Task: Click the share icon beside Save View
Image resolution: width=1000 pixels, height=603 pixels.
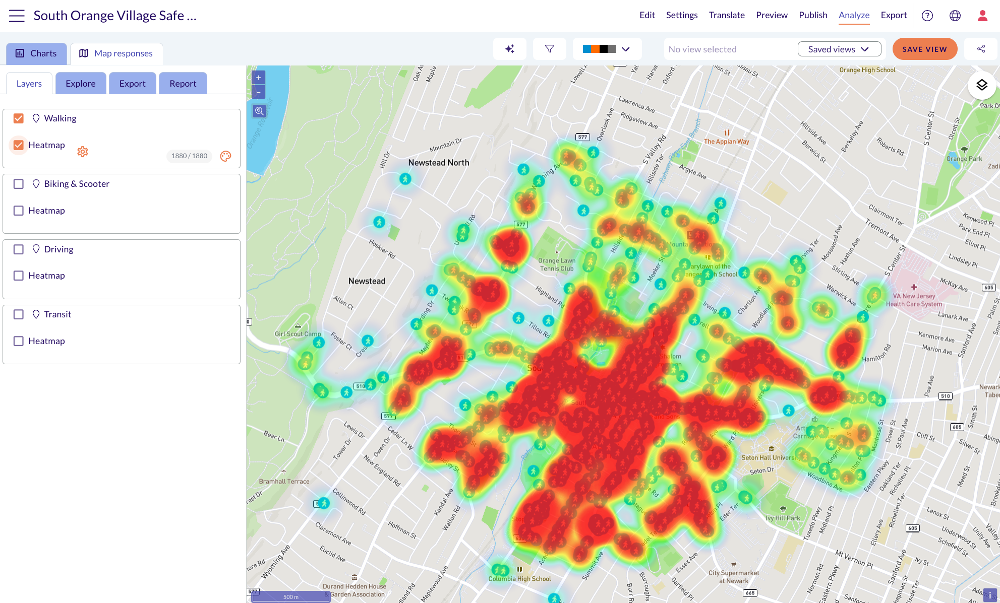Action: click(981, 49)
